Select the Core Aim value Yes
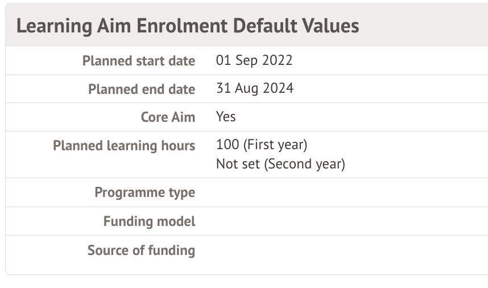Screen dimensions: 488x288 [226, 117]
